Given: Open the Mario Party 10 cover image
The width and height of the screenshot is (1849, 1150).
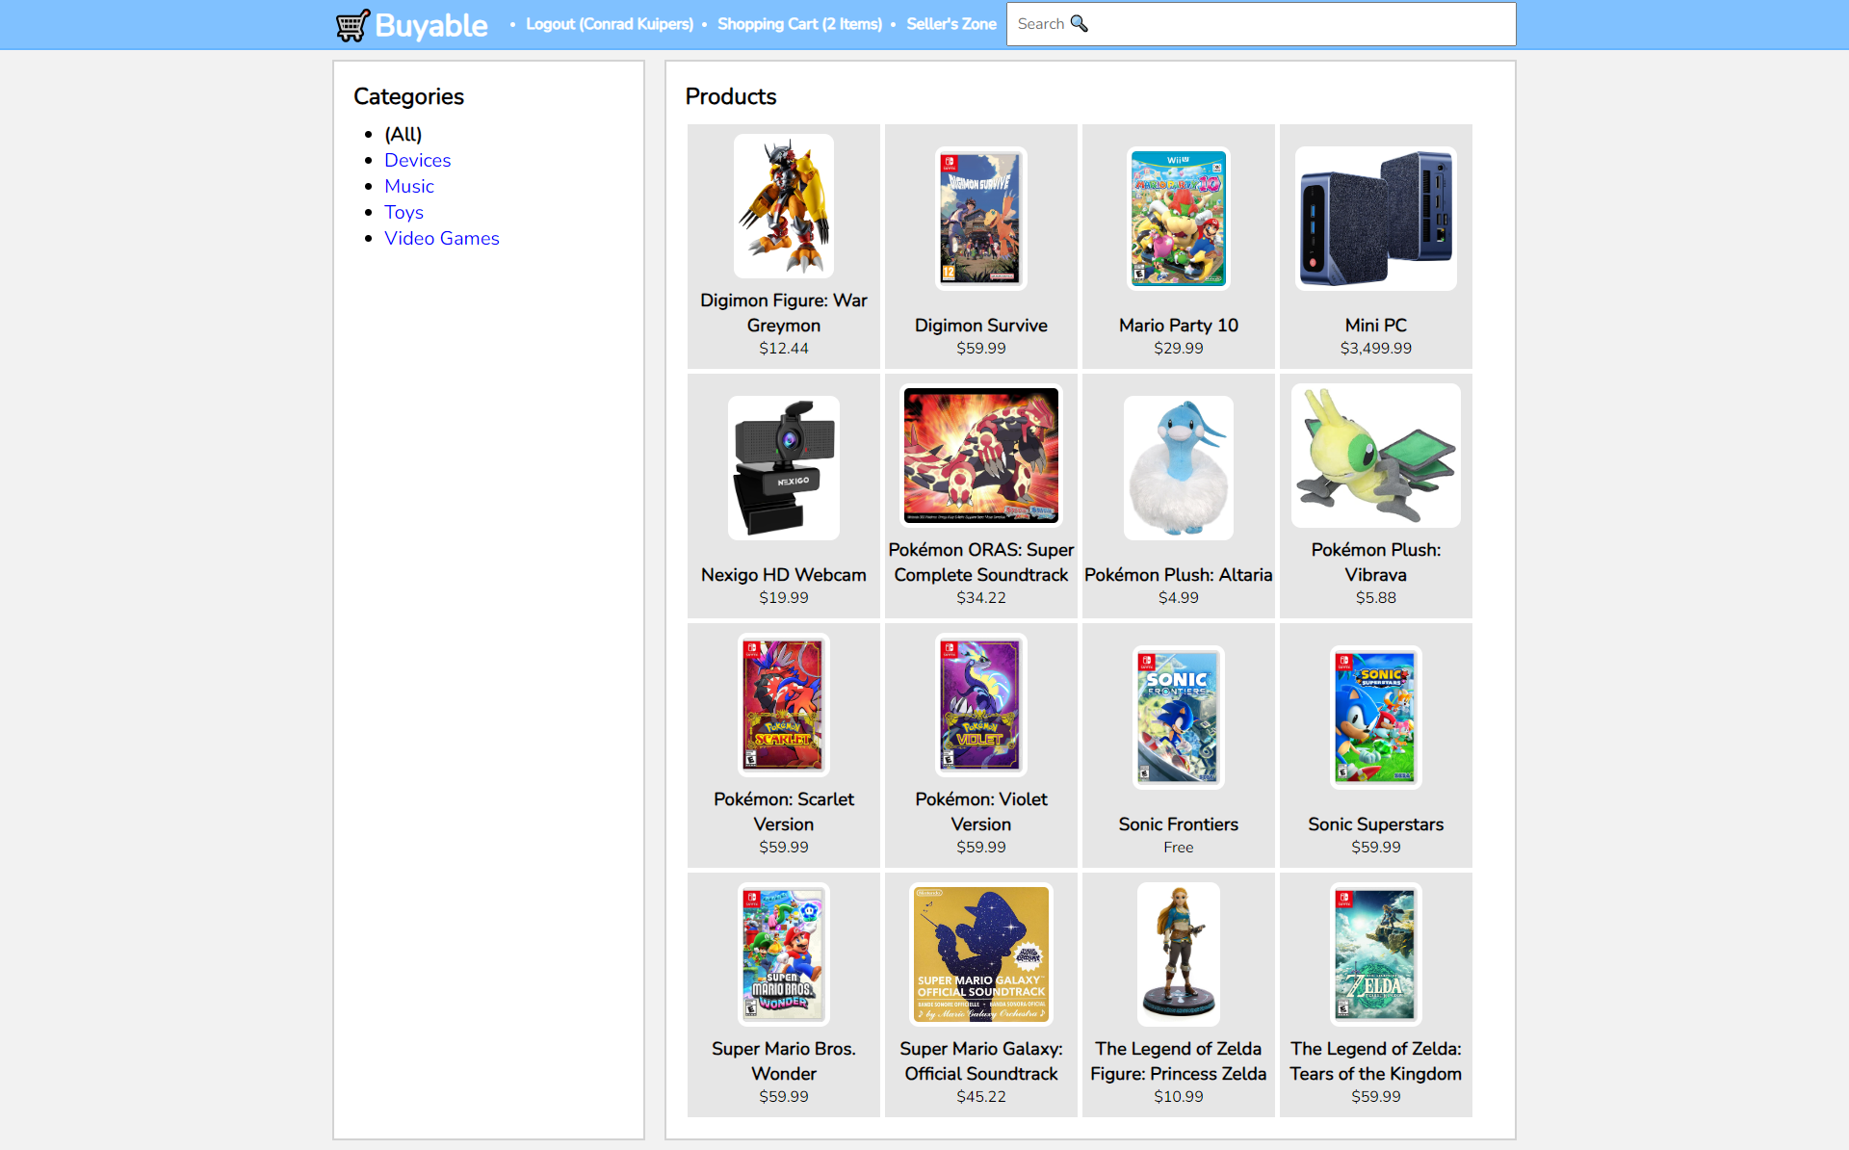Looking at the screenshot, I should pos(1178,219).
